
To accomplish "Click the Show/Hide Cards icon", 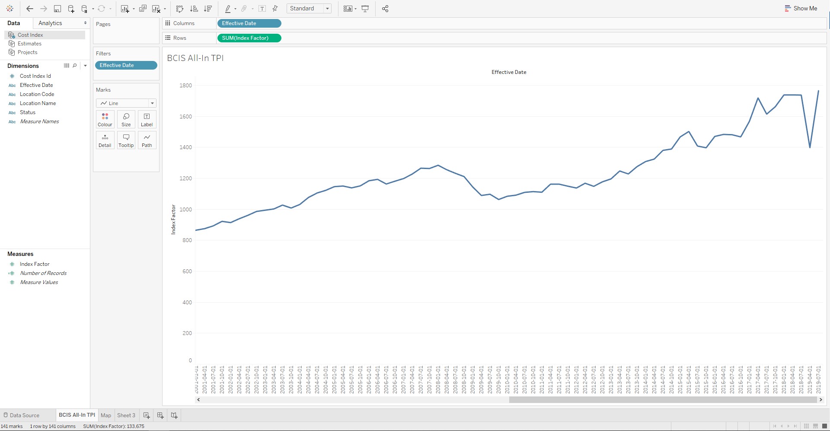I will [x=348, y=9].
